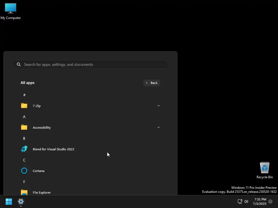The height and width of the screenshot is (208, 278).
Task: Jump to the A letter header
Action: tap(24, 117)
